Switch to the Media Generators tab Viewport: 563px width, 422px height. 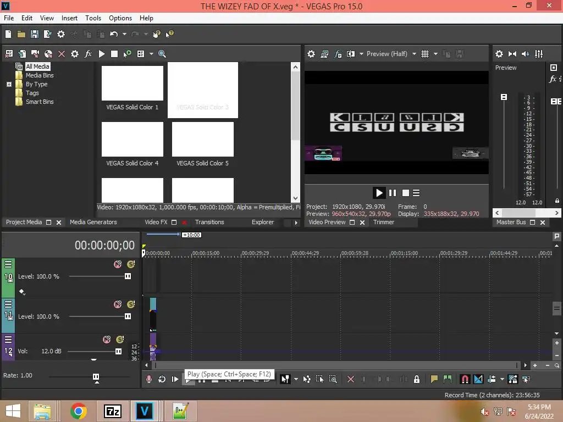point(93,222)
